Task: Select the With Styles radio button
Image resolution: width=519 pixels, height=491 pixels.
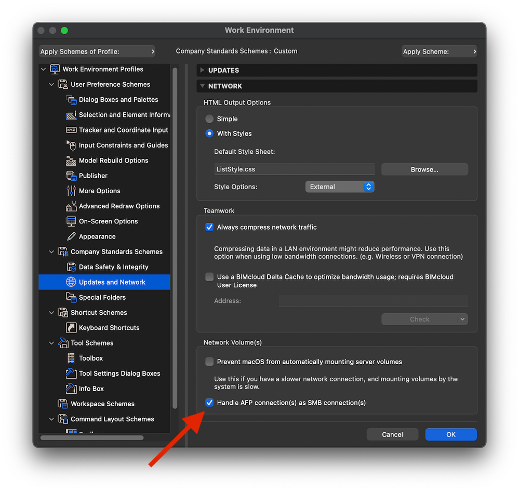Action: pos(209,134)
